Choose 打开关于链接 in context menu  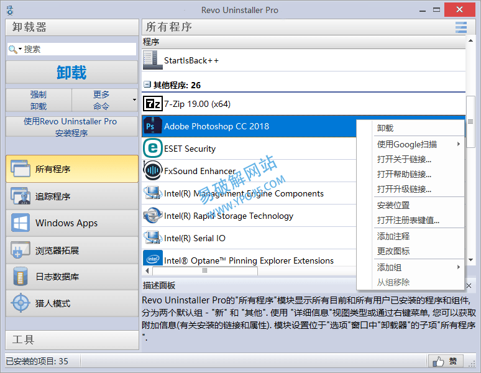(410, 159)
